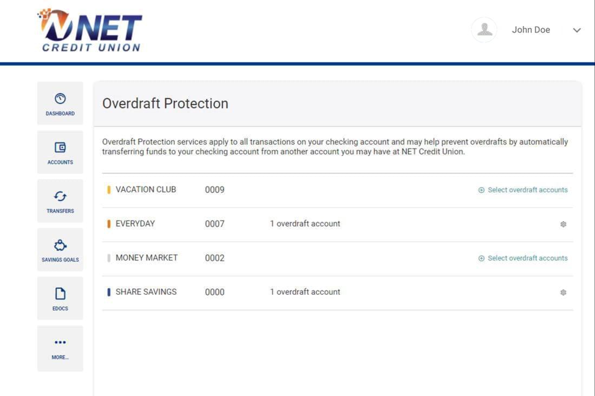Select overdraft accounts for MONEY MARKET
This screenshot has height=396, width=595.
527,258
